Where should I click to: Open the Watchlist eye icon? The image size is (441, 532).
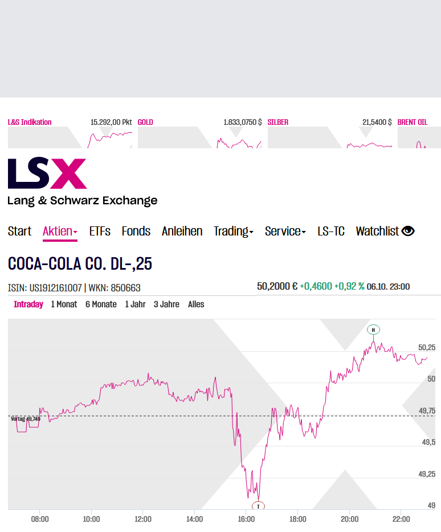[408, 231]
